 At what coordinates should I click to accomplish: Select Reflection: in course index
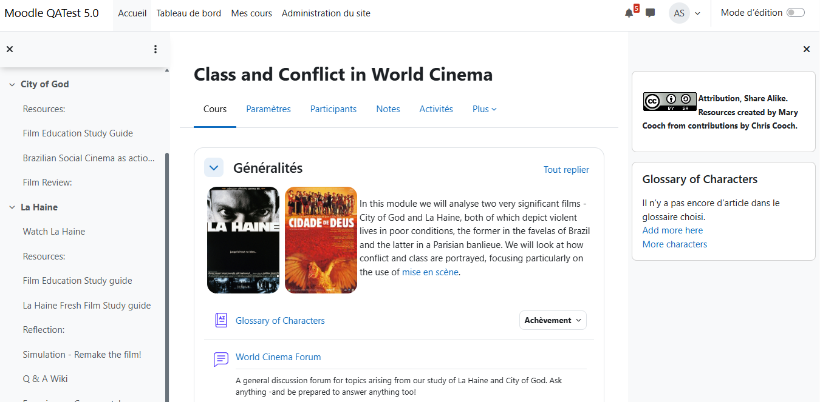tap(44, 330)
